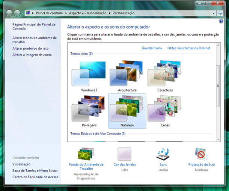Expand arrow after Aspecto e Personalização breadcrumb
The width and height of the screenshot is (229, 191).
110,13
